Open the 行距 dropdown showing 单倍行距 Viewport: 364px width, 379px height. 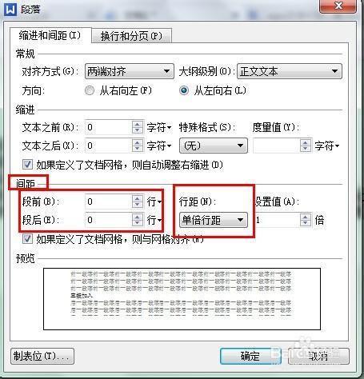coord(214,220)
